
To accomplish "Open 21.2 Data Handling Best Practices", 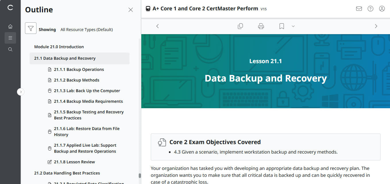I will [x=67, y=173].
